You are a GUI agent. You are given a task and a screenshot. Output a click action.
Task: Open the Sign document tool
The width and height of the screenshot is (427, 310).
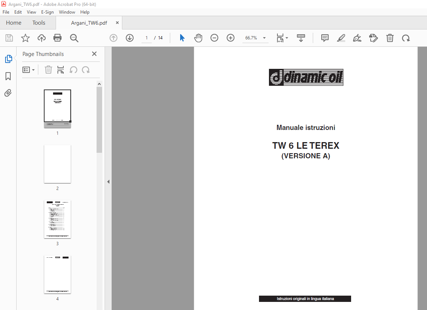click(x=357, y=38)
